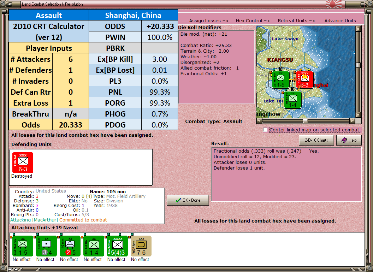The height and width of the screenshot is (272, 373).
Task: Open the Advance Units step
Action: pyautogui.click(x=340, y=21)
